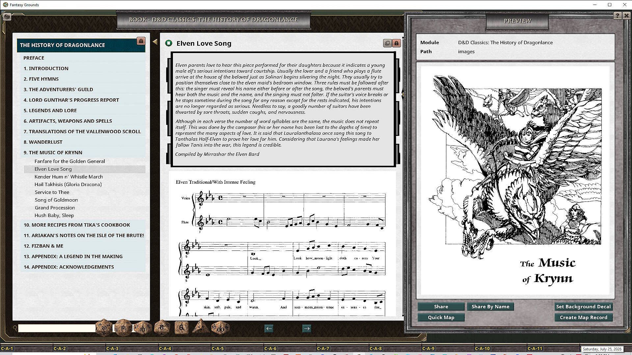Click the Fantasy Grounds app icon in title bar

5,5
